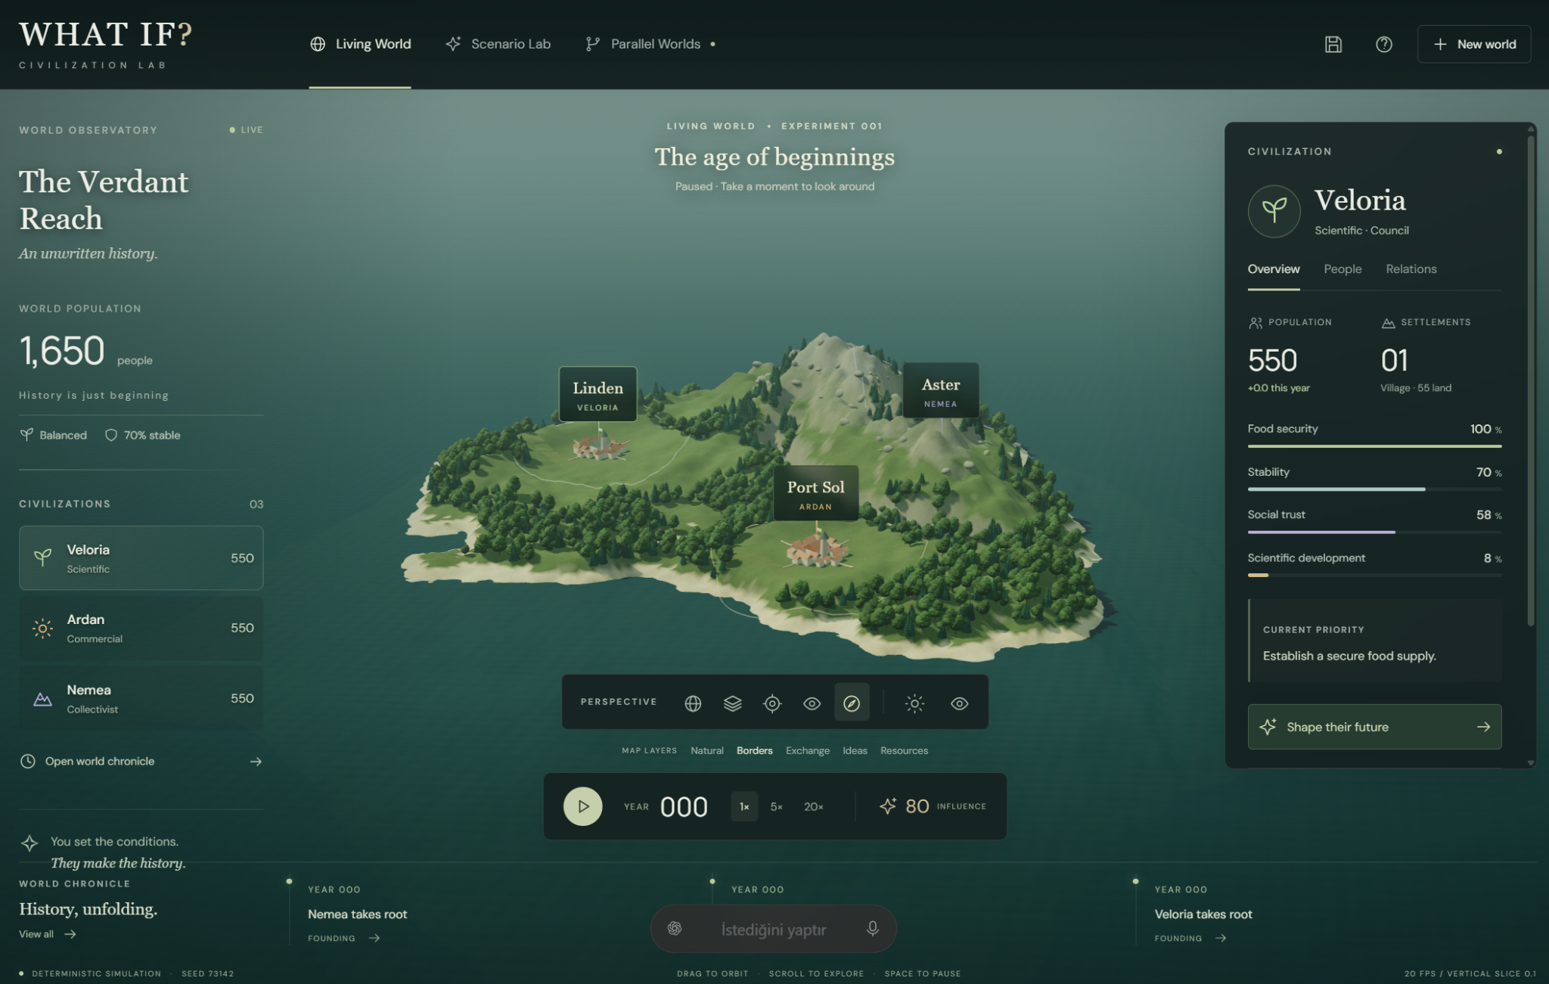The image size is (1549, 984).
Task: Click the Population people icon in Overview
Action: [1256, 323]
